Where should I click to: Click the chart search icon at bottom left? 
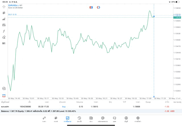click(4, 89)
